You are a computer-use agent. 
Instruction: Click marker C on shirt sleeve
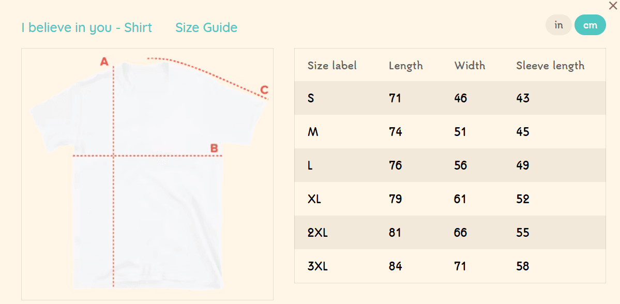point(264,90)
